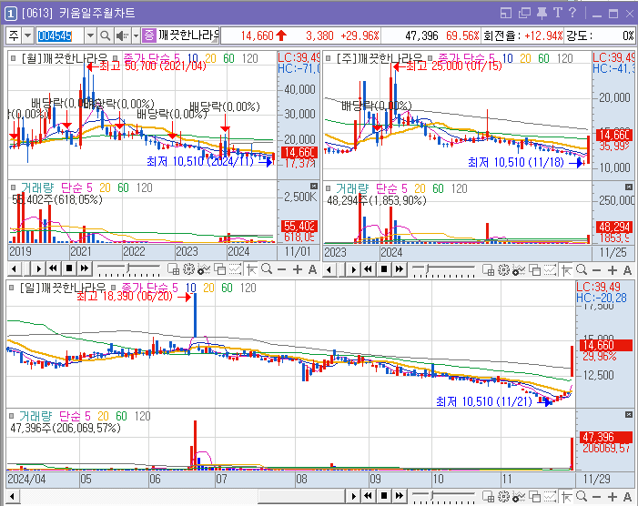The image size is (638, 506).
Task: Click the window number 1 icon
Action: tap(11, 14)
